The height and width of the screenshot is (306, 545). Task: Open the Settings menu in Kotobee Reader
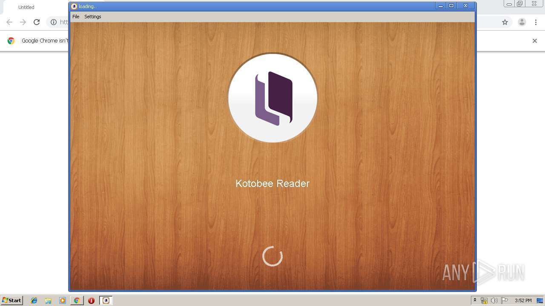(x=93, y=17)
